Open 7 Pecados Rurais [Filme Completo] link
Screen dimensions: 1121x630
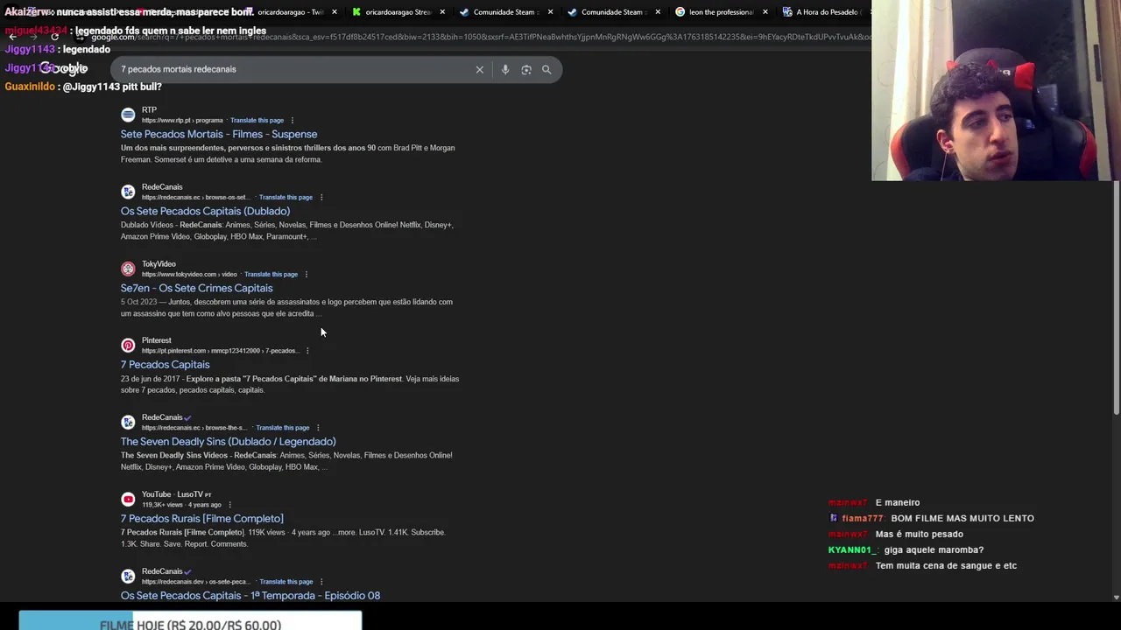[201, 519]
